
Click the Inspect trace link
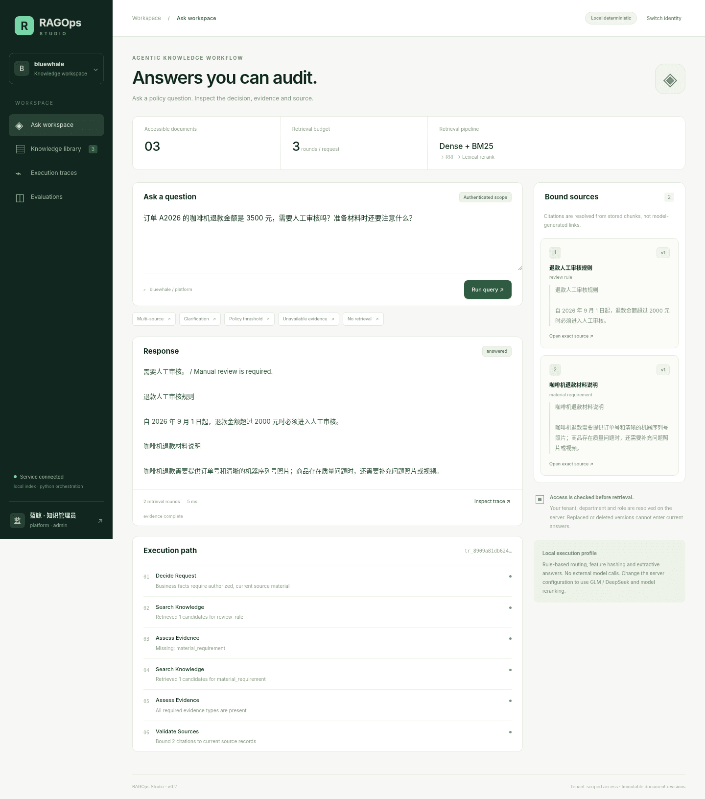tap(492, 501)
